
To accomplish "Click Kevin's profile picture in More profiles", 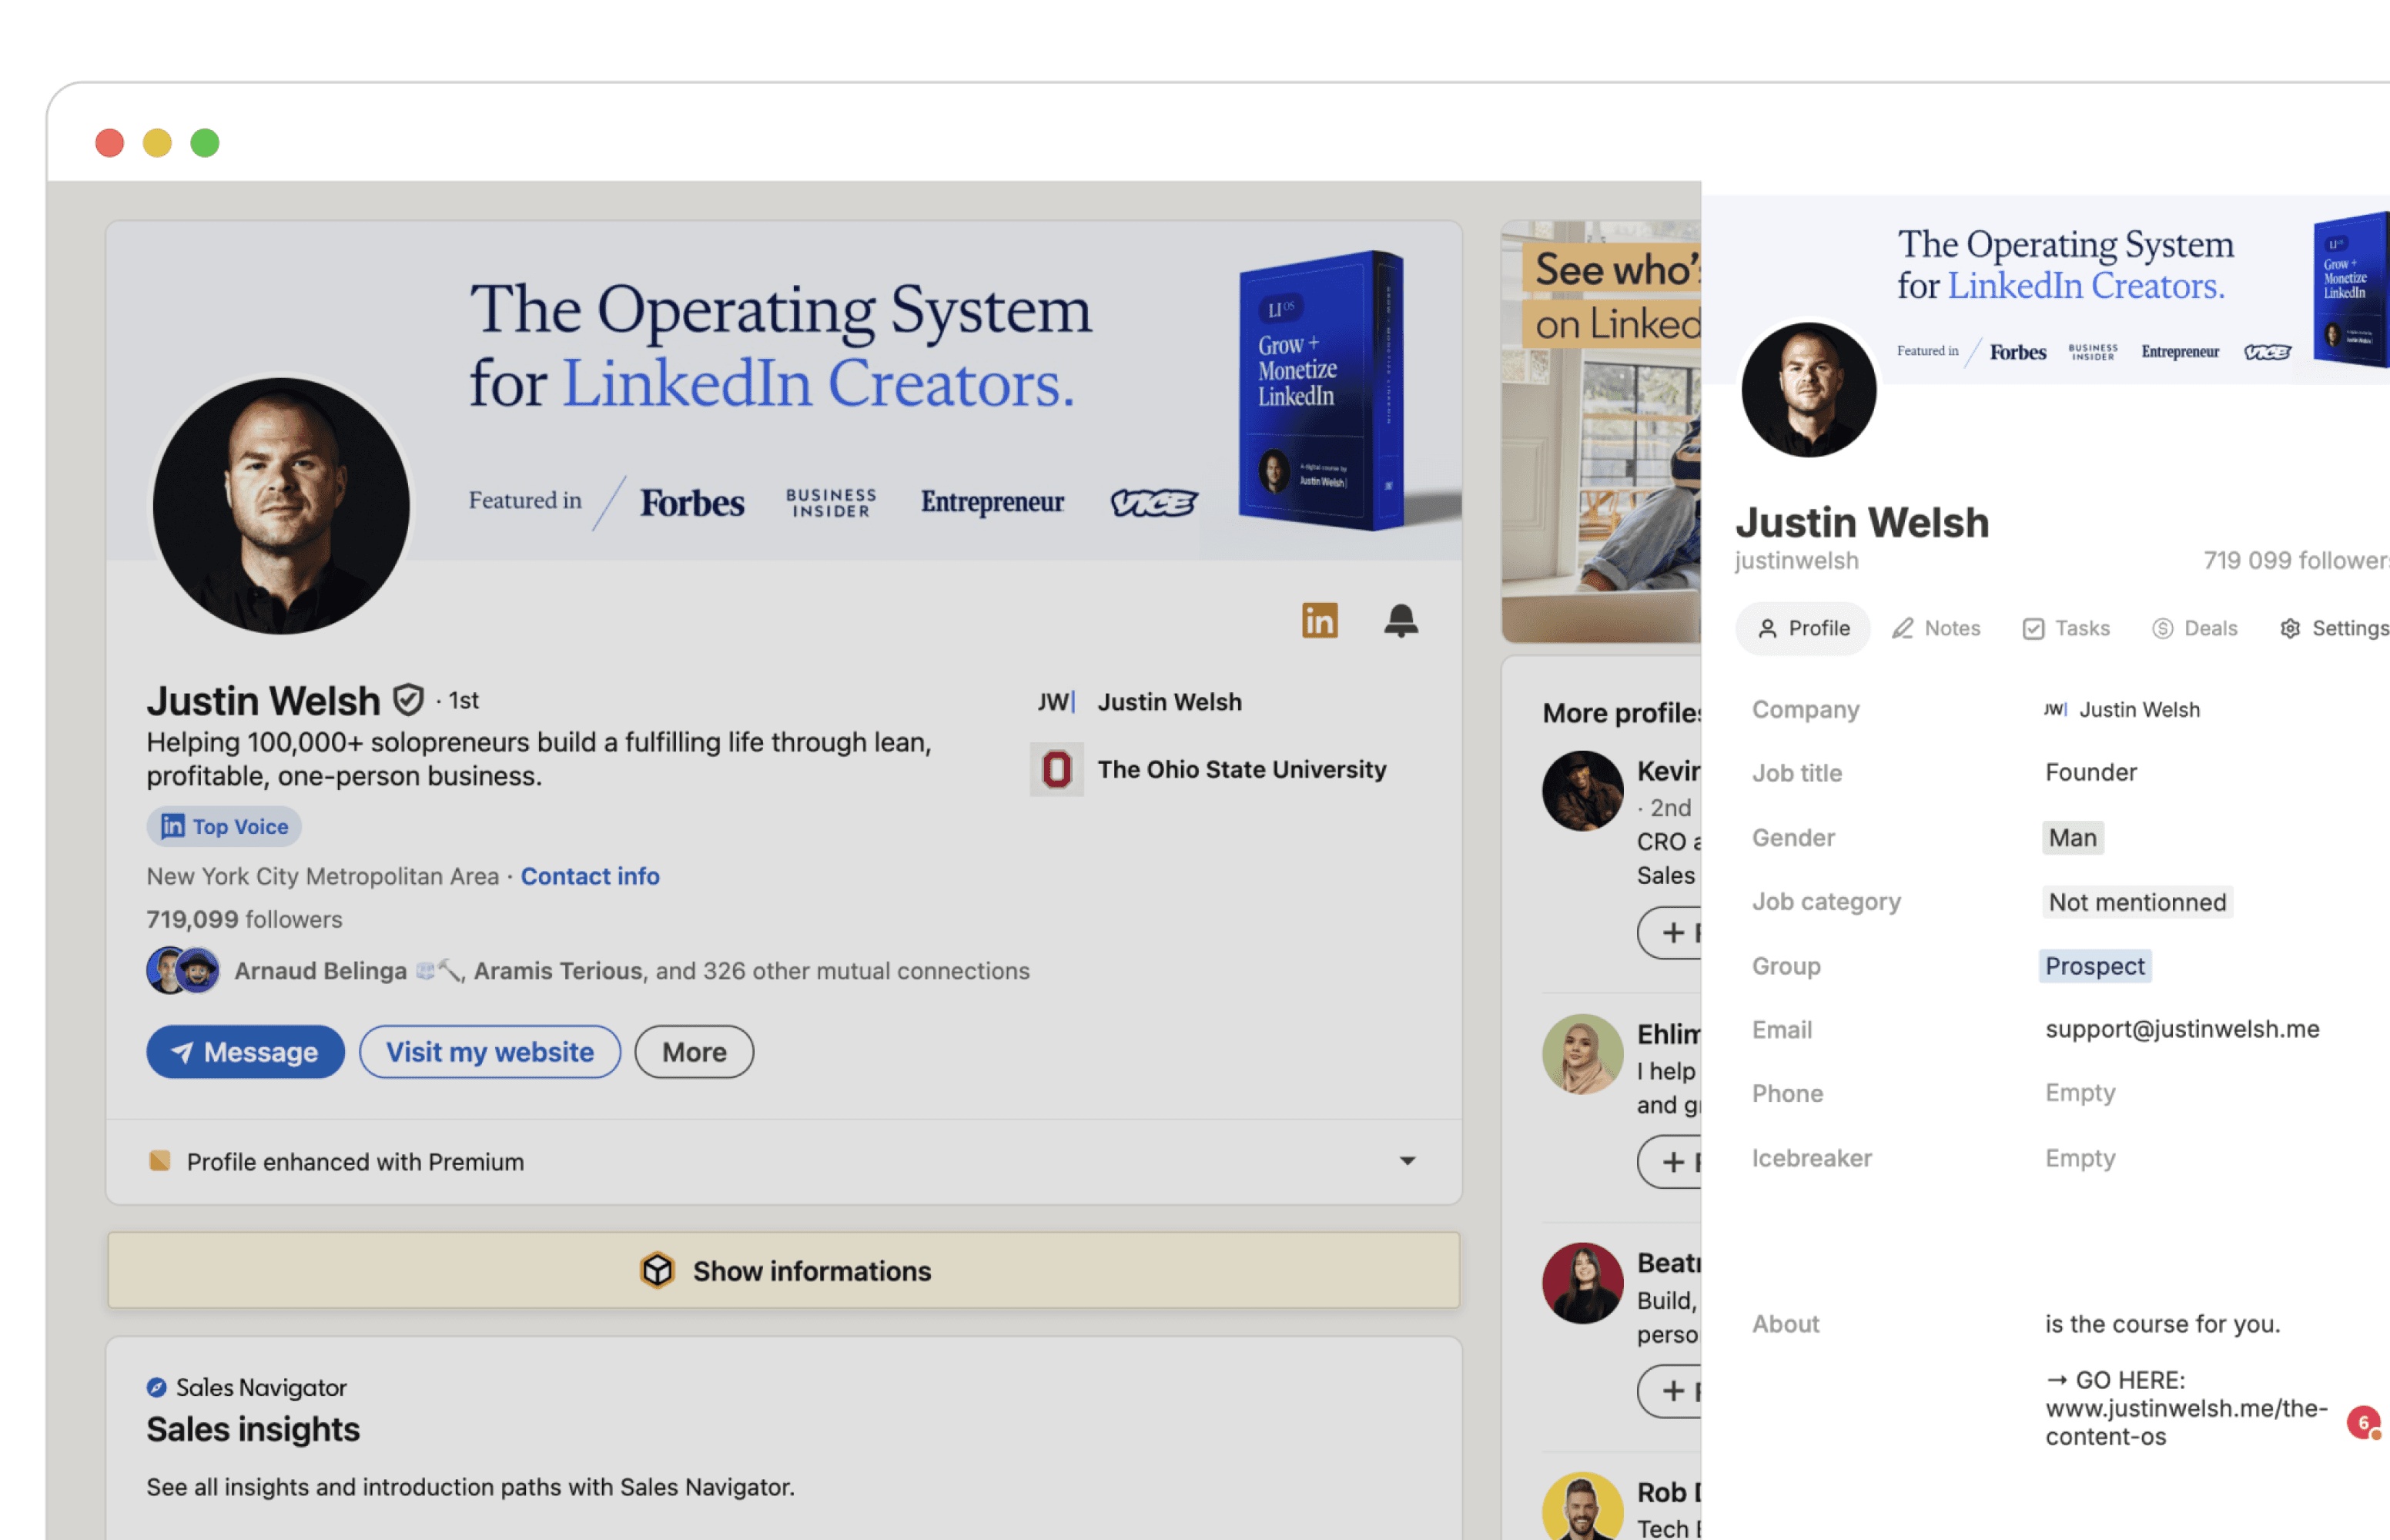I will 1582,791.
